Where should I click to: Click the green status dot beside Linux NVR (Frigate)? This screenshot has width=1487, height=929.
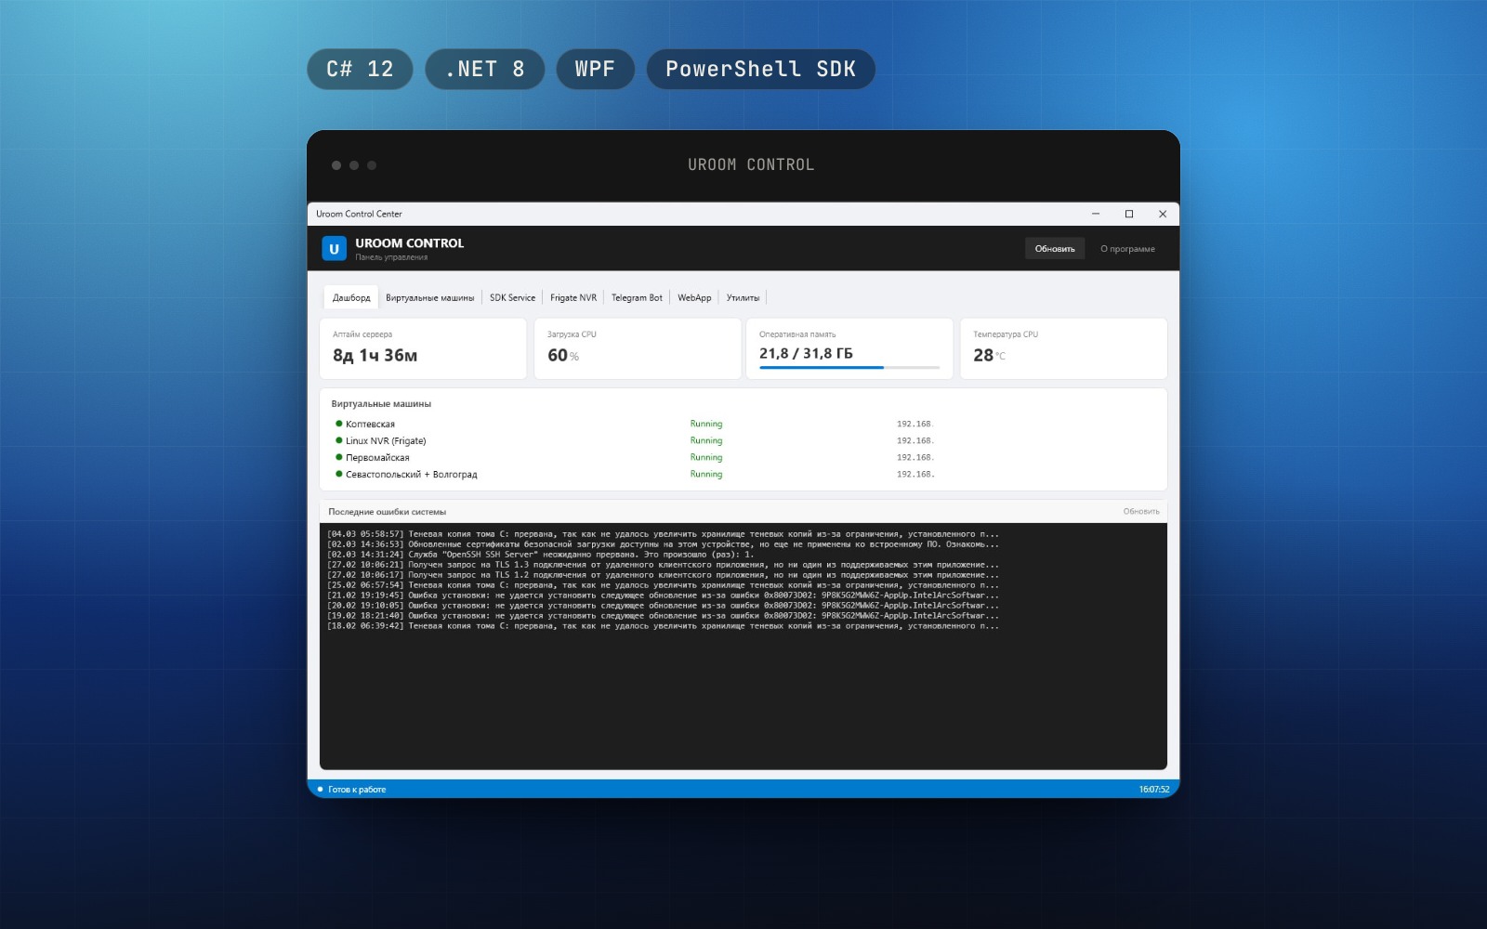(338, 440)
